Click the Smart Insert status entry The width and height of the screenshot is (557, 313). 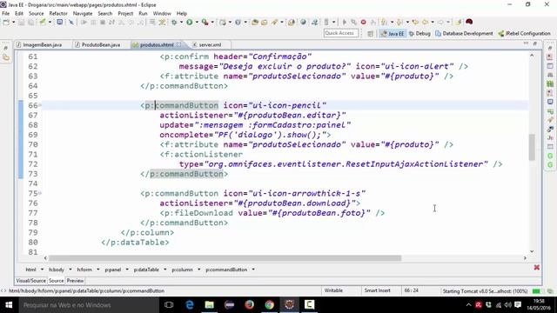[x=377, y=290]
